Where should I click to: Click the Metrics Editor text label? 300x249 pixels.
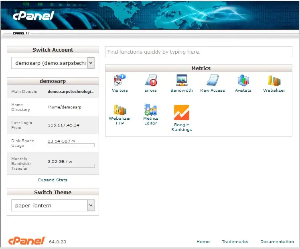click(x=151, y=120)
